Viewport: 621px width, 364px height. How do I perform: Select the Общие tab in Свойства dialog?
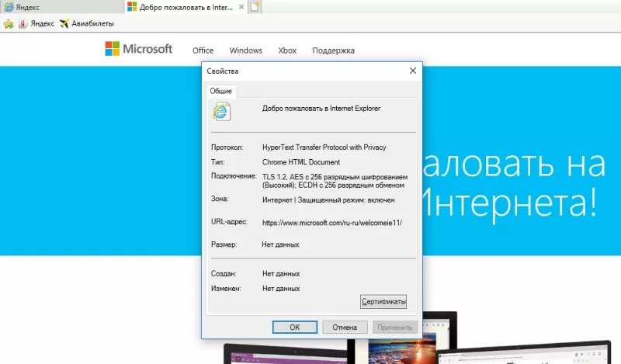click(x=220, y=91)
